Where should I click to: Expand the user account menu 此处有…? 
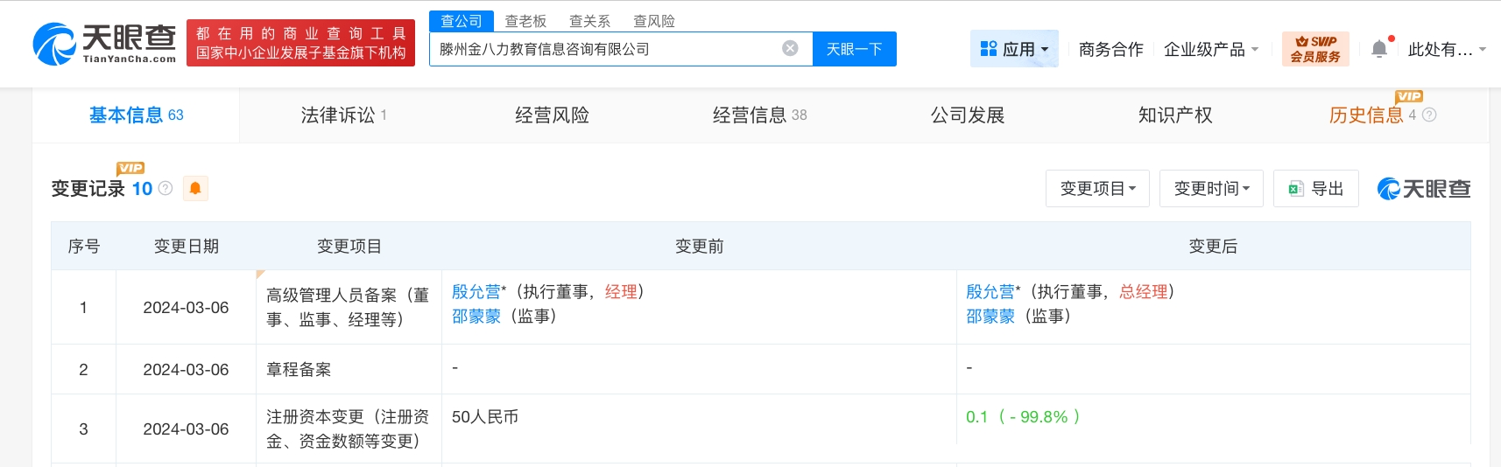(x=1447, y=49)
